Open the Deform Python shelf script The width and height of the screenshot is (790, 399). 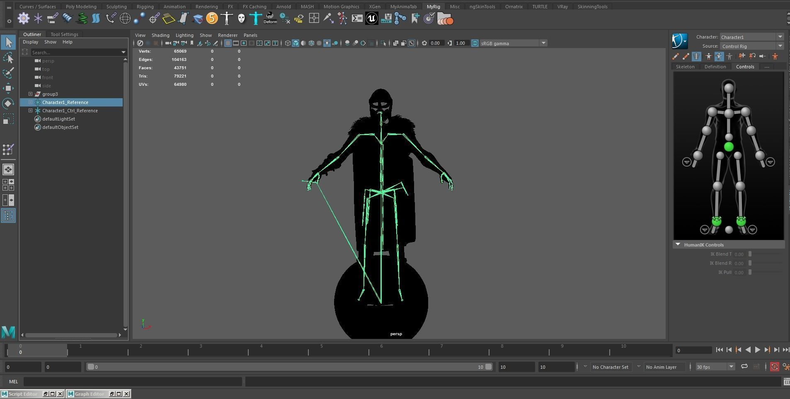[x=270, y=19]
